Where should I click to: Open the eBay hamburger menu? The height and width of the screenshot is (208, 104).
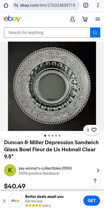click(x=98, y=19)
